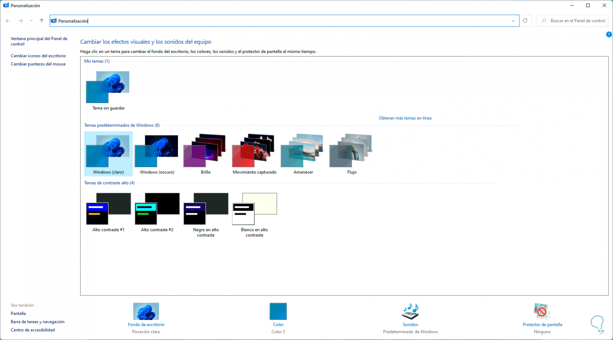Screen dimensions: 613x340
Task: Open Centro de accesibilidad link
Action: 33,330
